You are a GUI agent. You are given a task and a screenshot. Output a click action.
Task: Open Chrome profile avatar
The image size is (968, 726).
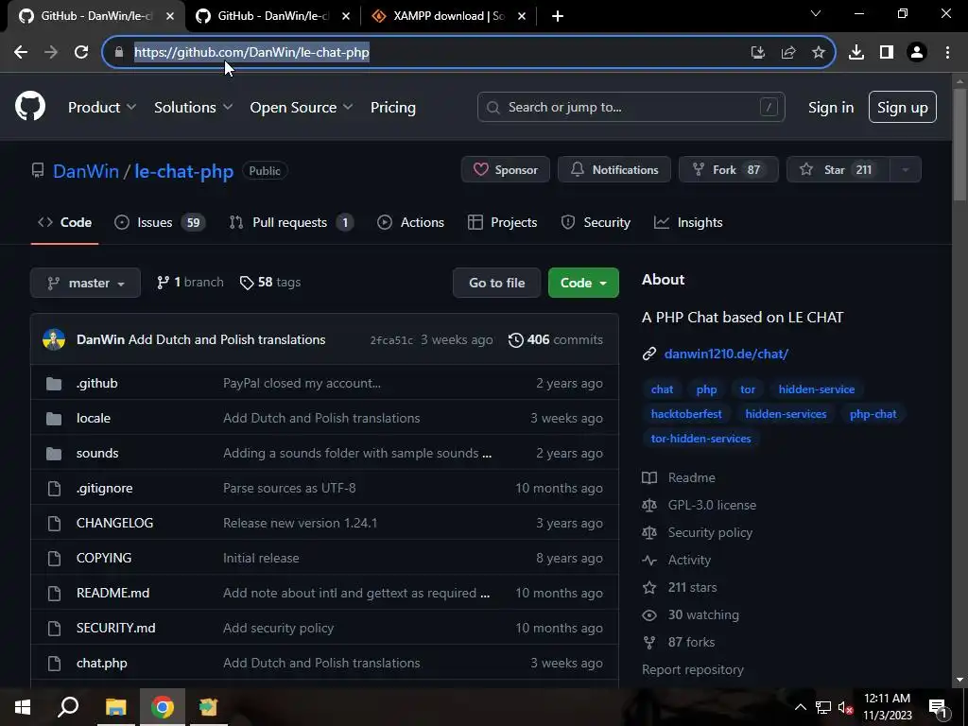point(917,53)
